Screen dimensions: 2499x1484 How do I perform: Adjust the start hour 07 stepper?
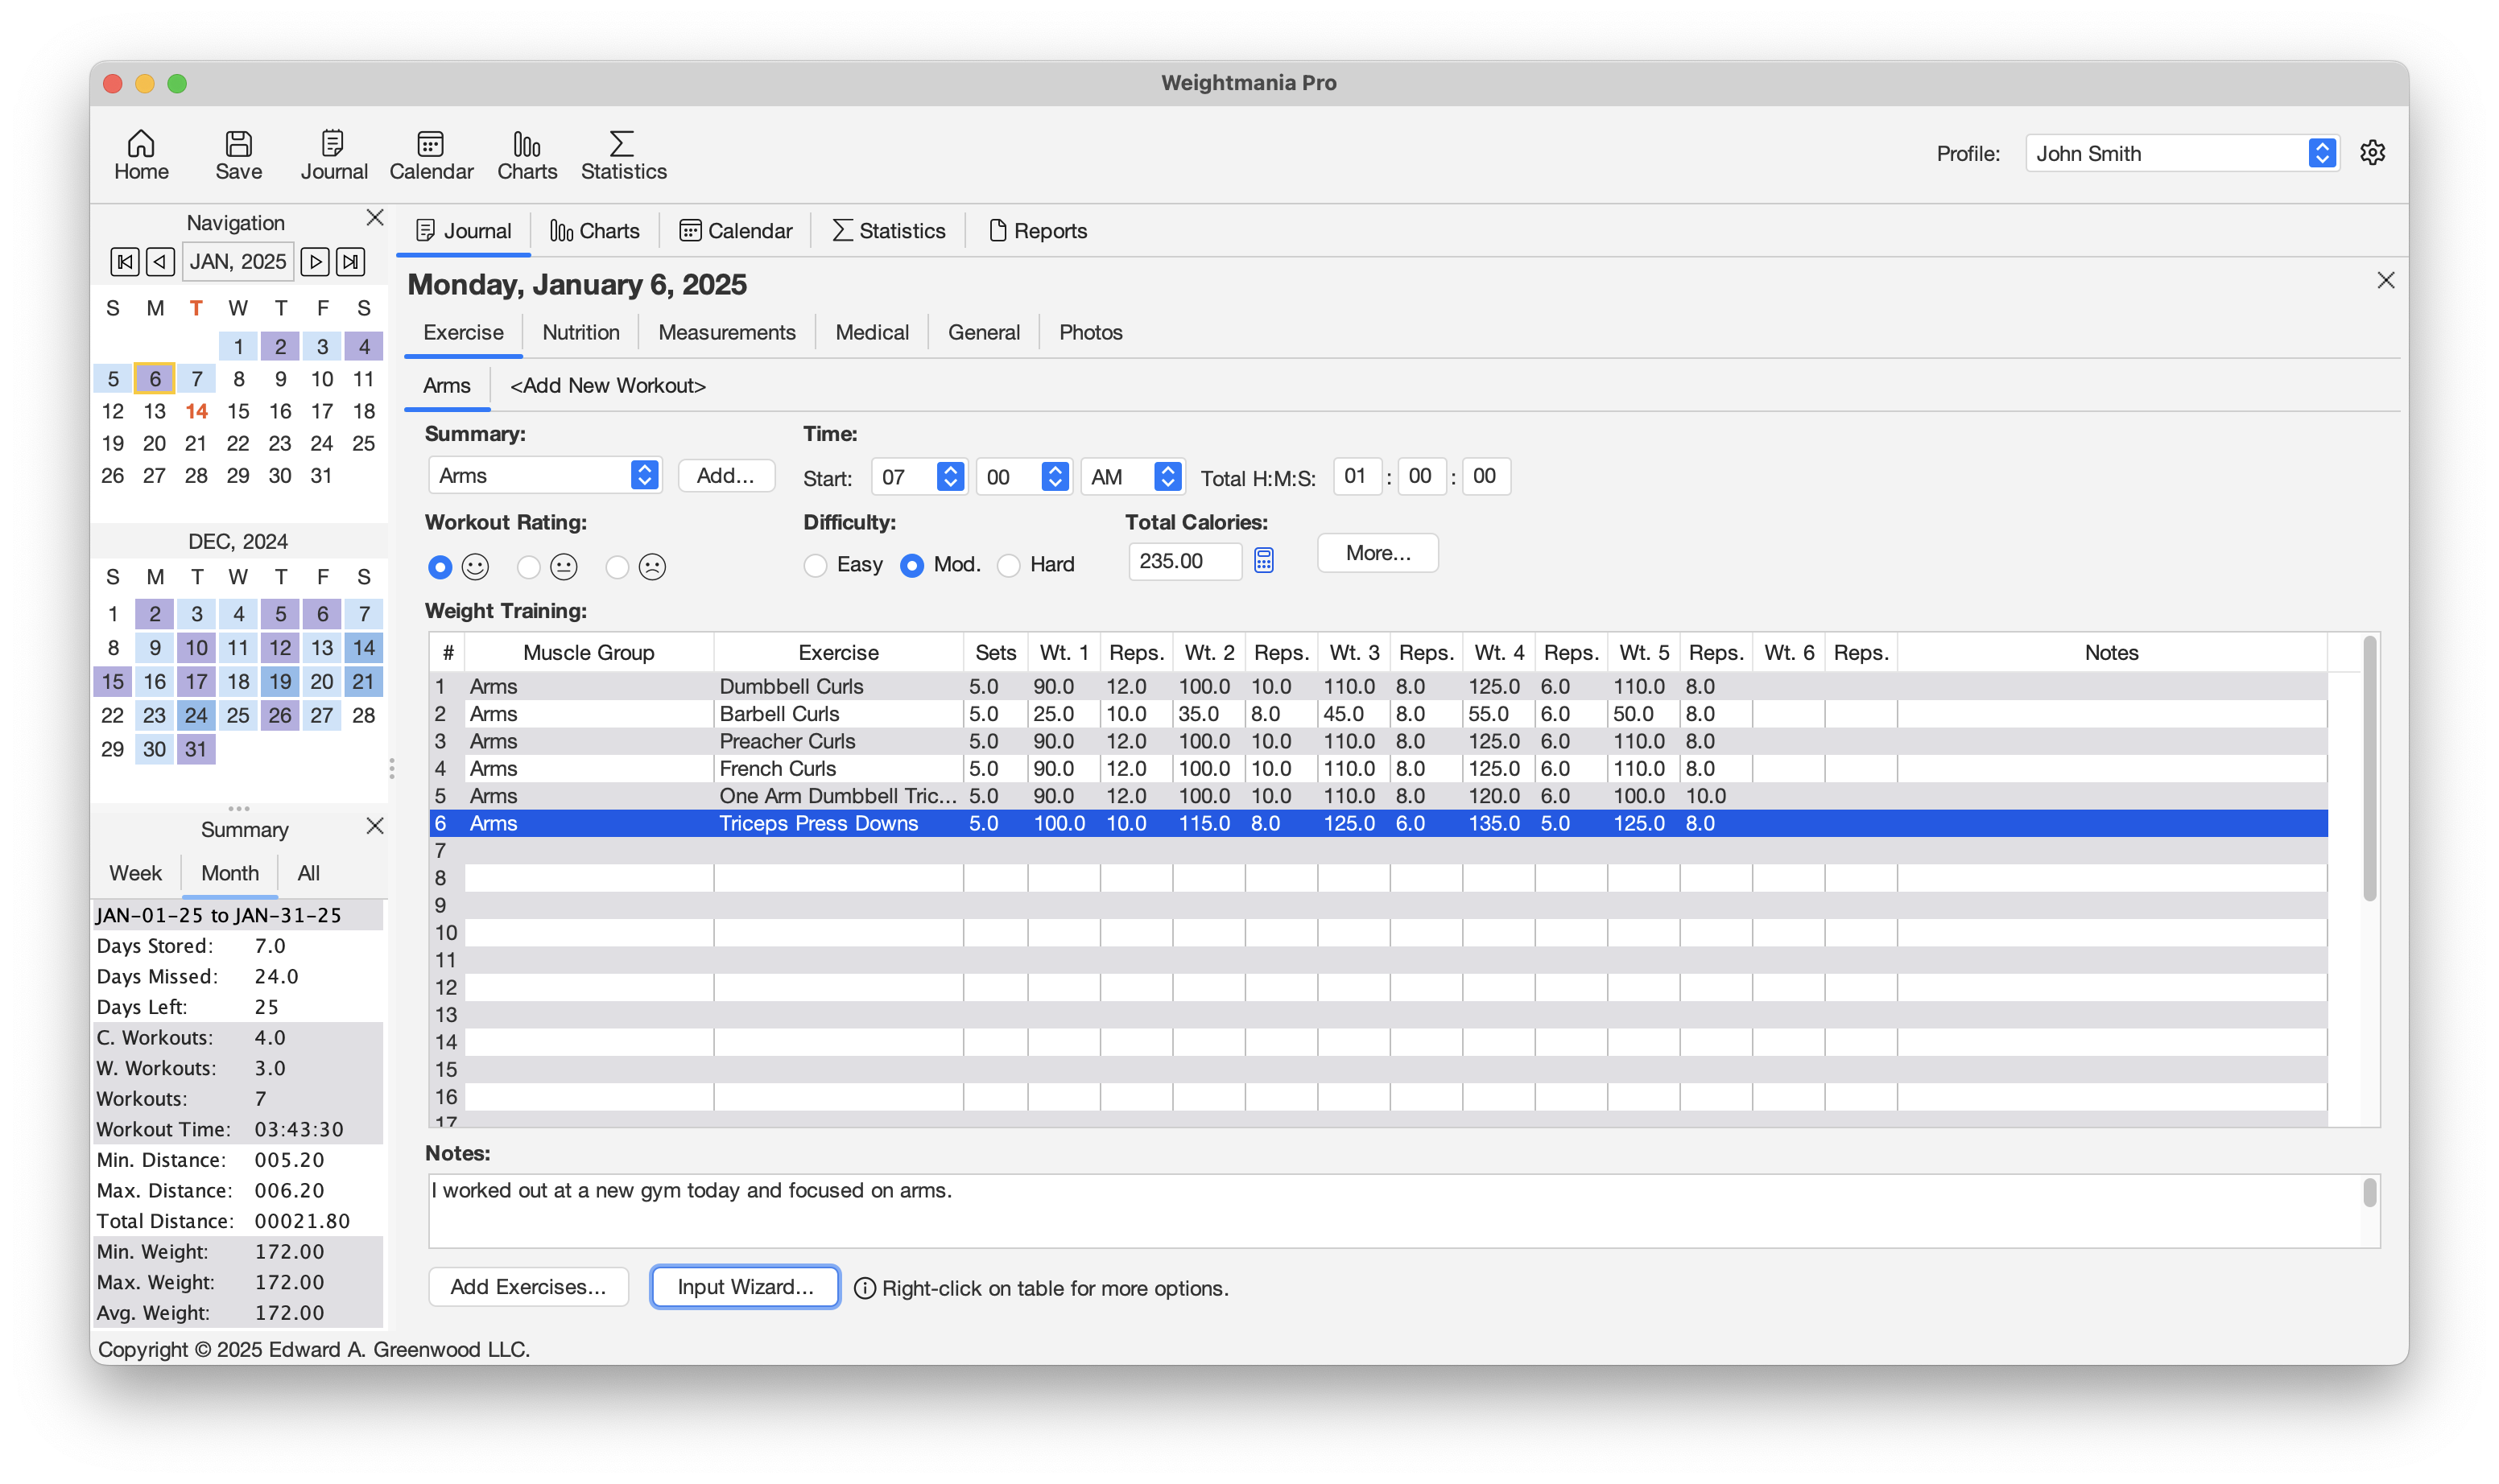click(x=949, y=477)
